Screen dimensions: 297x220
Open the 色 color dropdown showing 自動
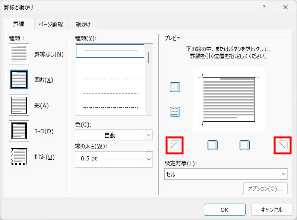pos(114,135)
